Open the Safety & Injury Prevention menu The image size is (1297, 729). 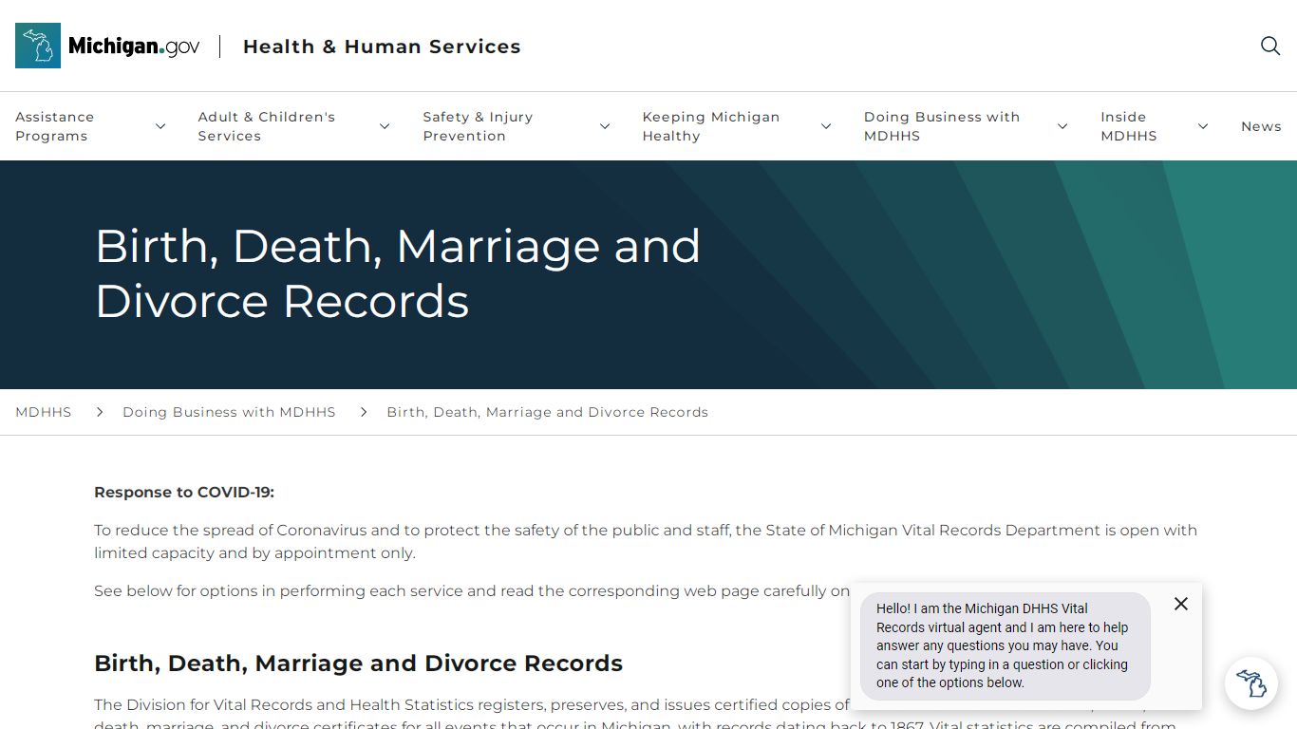point(478,126)
